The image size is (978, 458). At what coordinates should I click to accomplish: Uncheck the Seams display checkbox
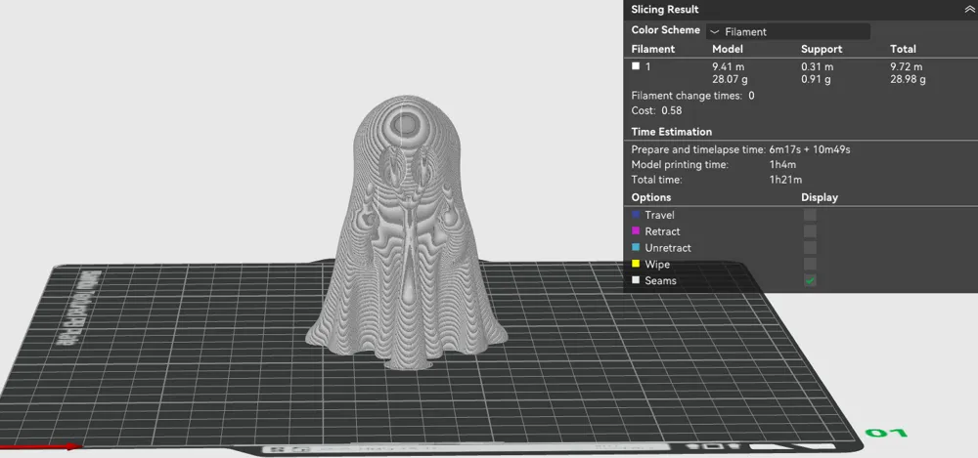point(810,280)
